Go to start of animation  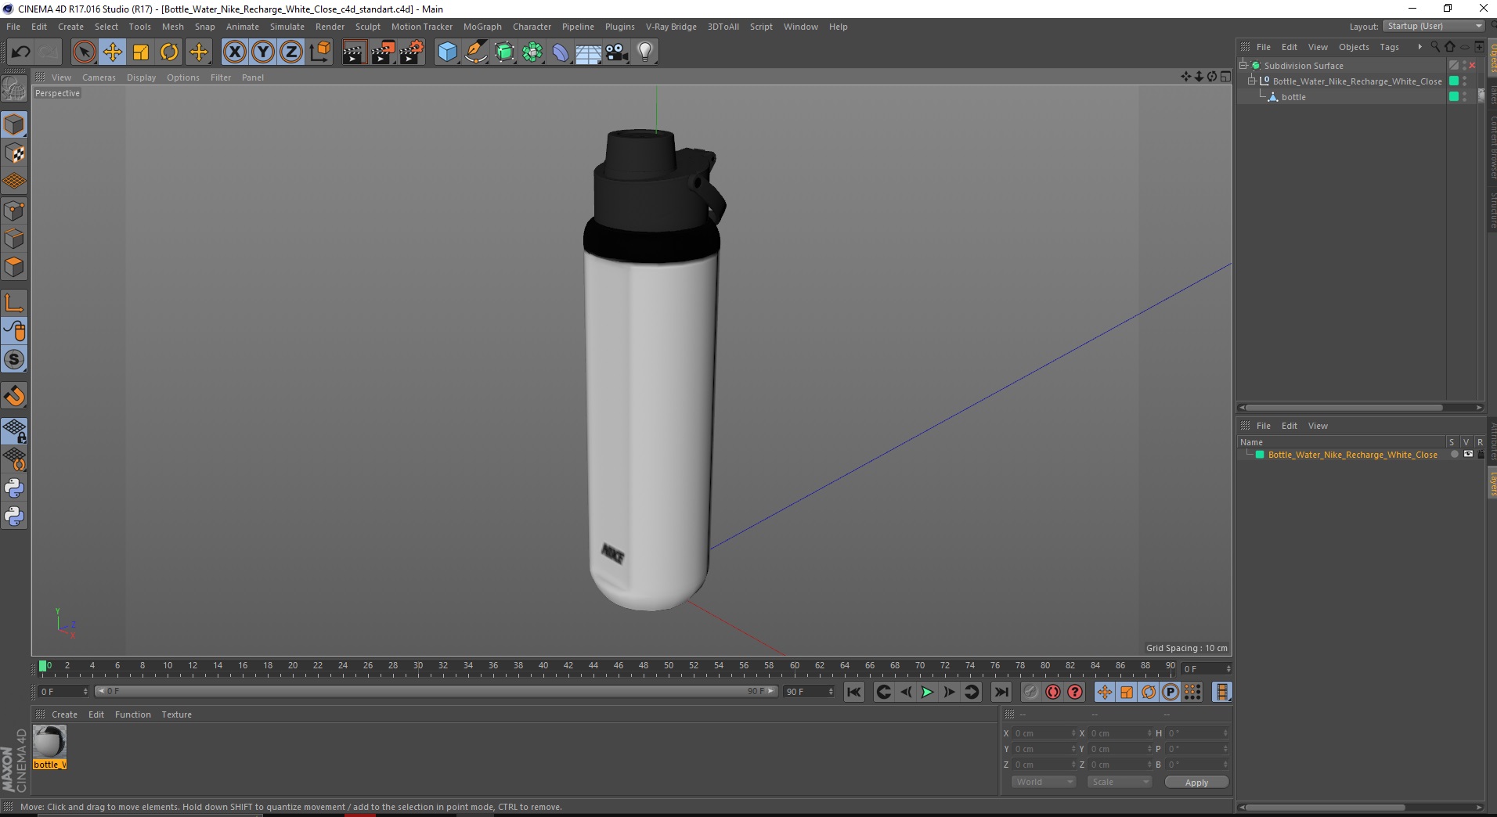pyautogui.click(x=854, y=692)
